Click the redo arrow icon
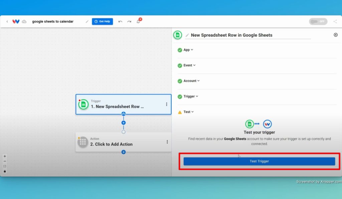 [x=129, y=22]
